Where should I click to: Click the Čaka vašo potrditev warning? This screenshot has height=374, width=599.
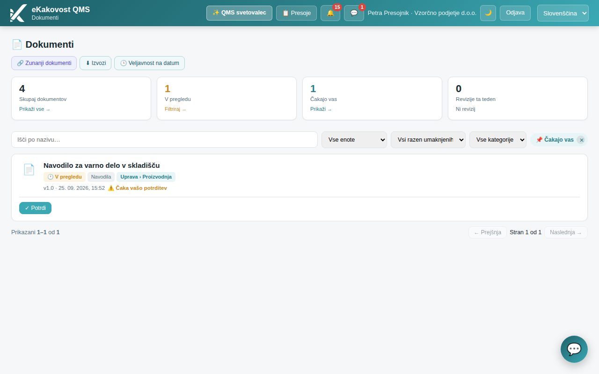tap(137, 188)
